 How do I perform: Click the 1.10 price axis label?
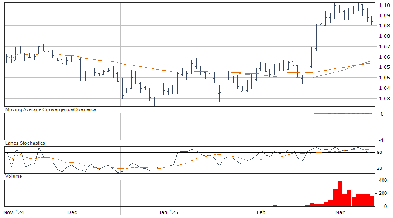click(384, 5)
